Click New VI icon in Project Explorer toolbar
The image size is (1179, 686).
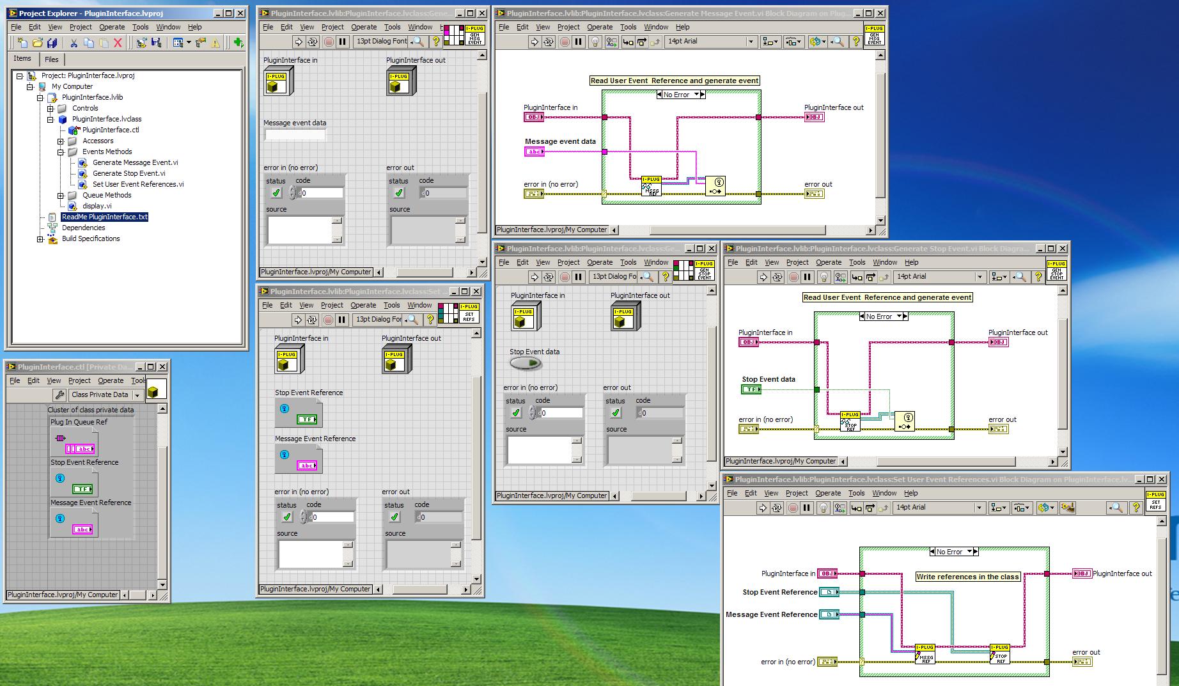(22, 43)
